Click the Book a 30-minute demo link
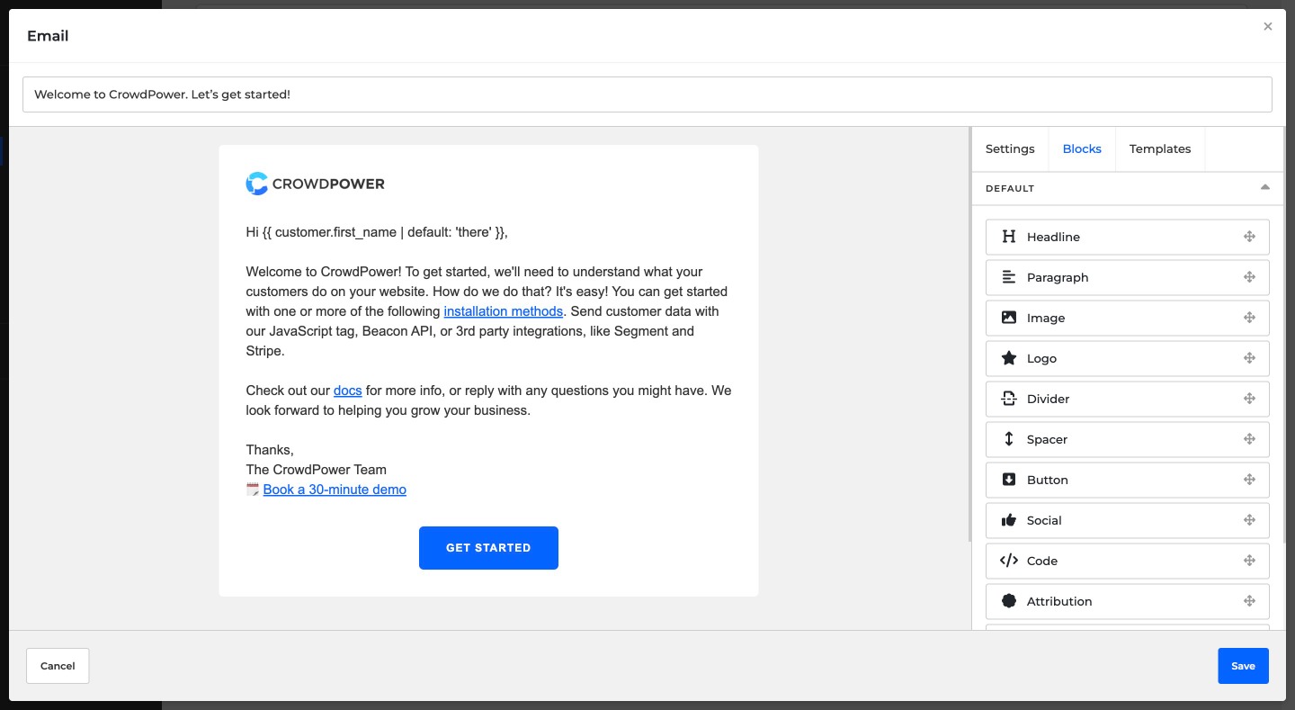Image resolution: width=1295 pixels, height=710 pixels. [x=335, y=490]
